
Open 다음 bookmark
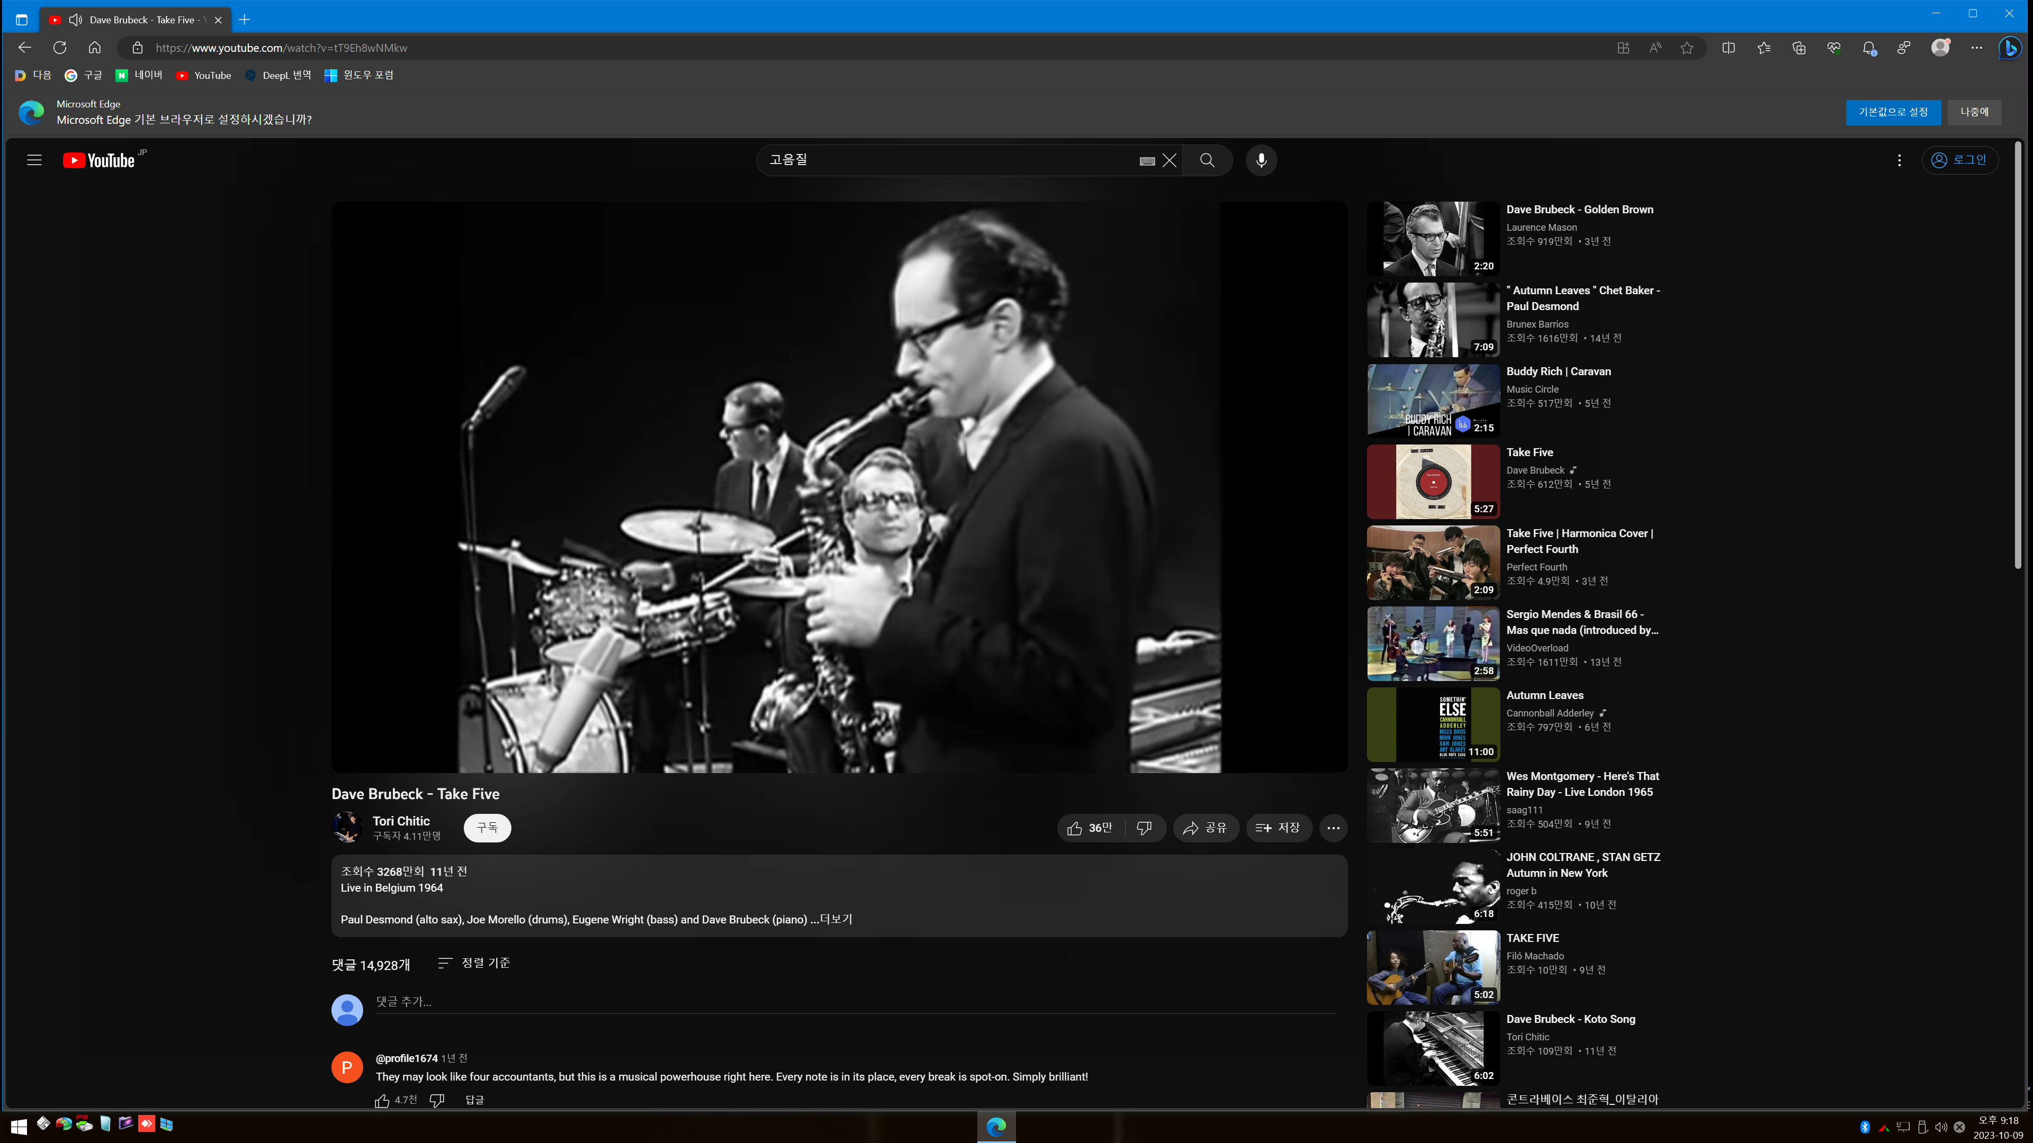[33, 75]
